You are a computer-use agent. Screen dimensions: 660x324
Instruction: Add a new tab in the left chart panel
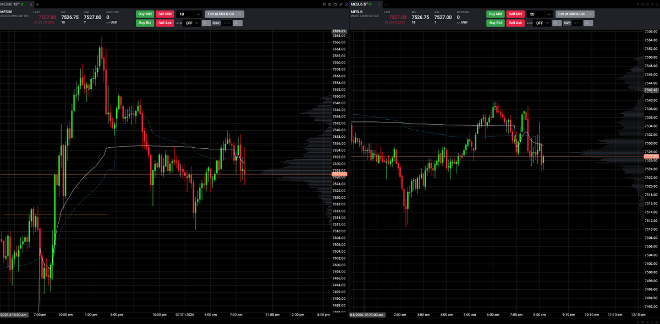point(37,4)
